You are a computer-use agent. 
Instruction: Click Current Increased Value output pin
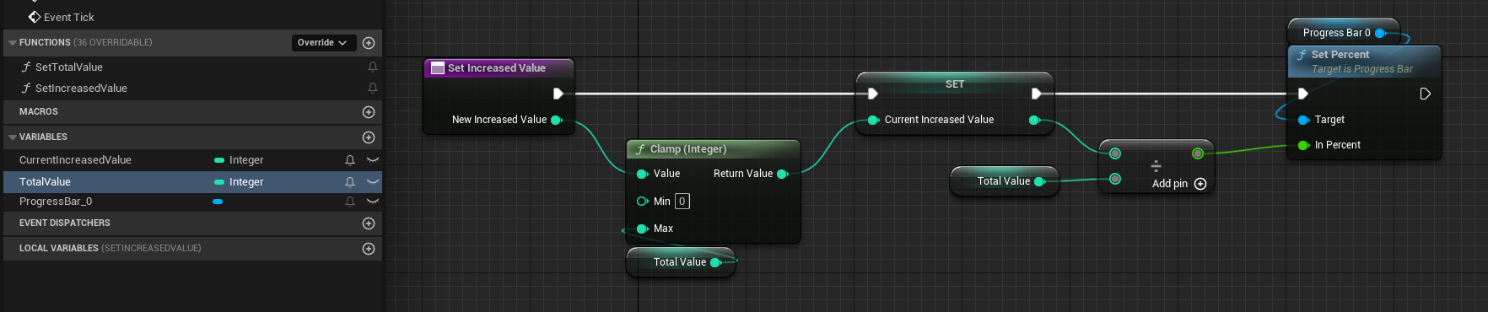(1035, 120)
